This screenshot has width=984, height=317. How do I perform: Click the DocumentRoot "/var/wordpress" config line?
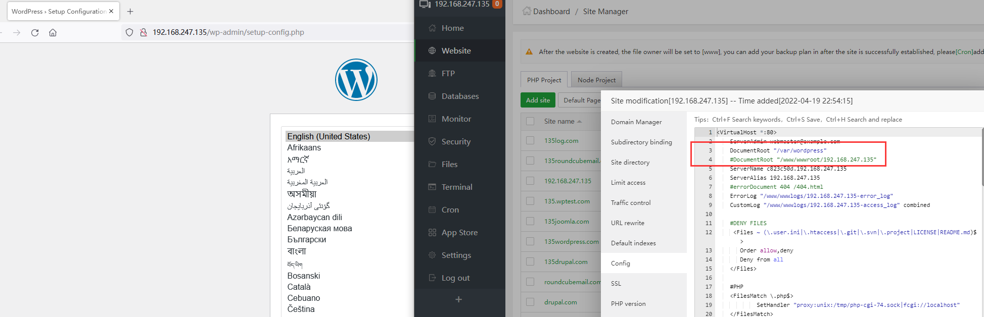(778, 150)
